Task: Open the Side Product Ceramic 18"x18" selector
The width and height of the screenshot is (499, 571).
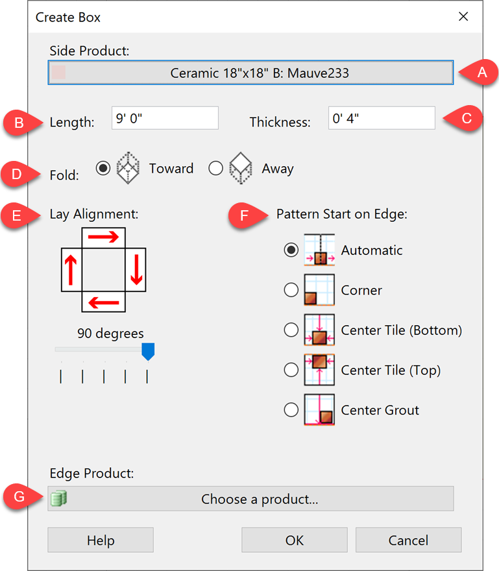Action: tap(250, 73)
